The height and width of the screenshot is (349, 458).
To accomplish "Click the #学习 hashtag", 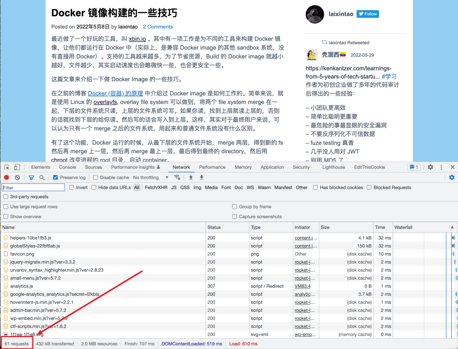I will coord(389,76).
